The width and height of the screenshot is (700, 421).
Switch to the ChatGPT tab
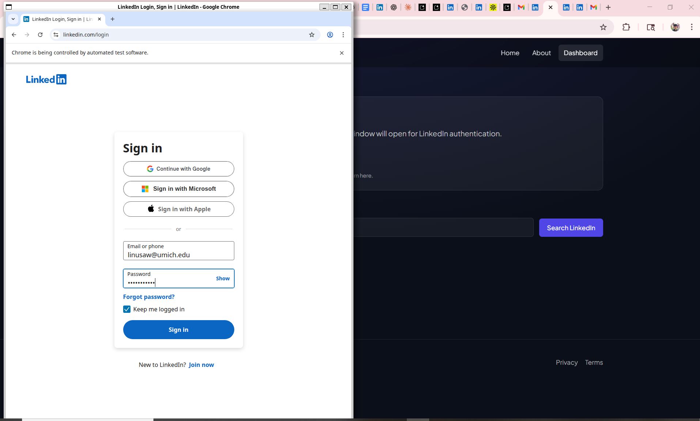tap(394, 7)
